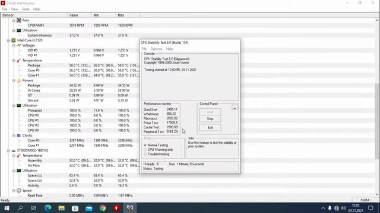Click the Speed gauge icon
The image size is (380, 213).
18,191
